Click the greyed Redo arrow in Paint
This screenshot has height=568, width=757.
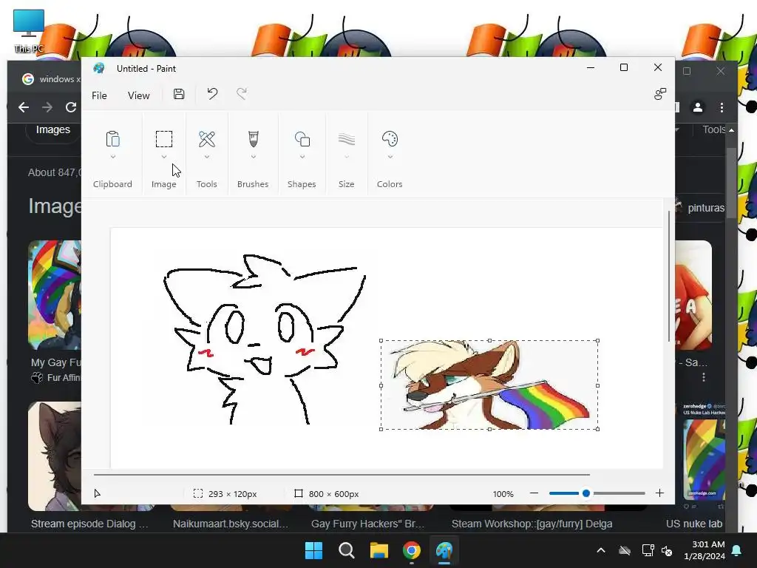coord(242,94)
